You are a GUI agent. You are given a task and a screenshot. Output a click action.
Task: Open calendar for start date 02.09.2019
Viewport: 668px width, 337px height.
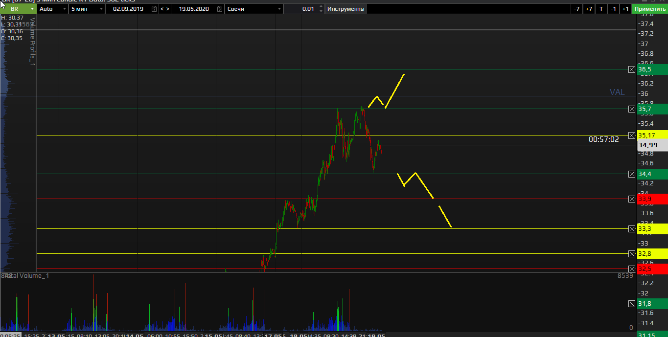pos(154,9)
